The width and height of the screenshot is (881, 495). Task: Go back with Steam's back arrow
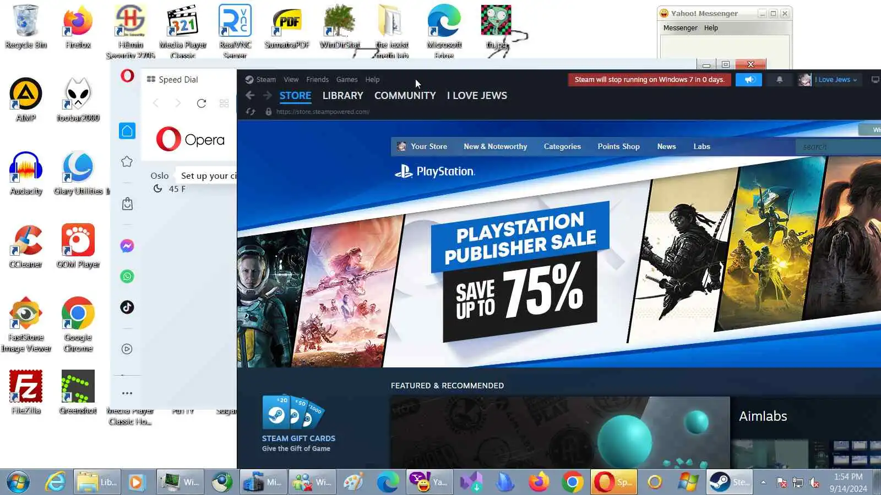250,95
